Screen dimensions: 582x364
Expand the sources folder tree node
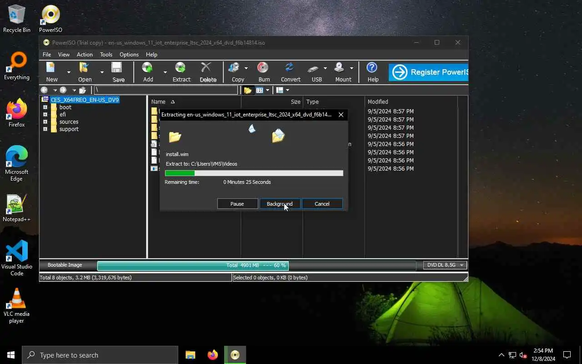pyautogui.click(x=45, y=122)
